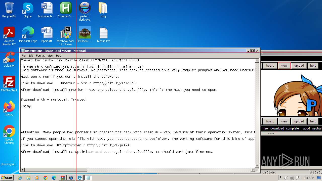322x181 pixels.
Task: Open Google Chrome desktop shortcut
Action: (x=9, y=135)
